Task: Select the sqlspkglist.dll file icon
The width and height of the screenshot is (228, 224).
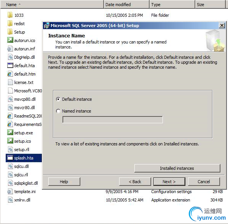Action: [10, 183]
